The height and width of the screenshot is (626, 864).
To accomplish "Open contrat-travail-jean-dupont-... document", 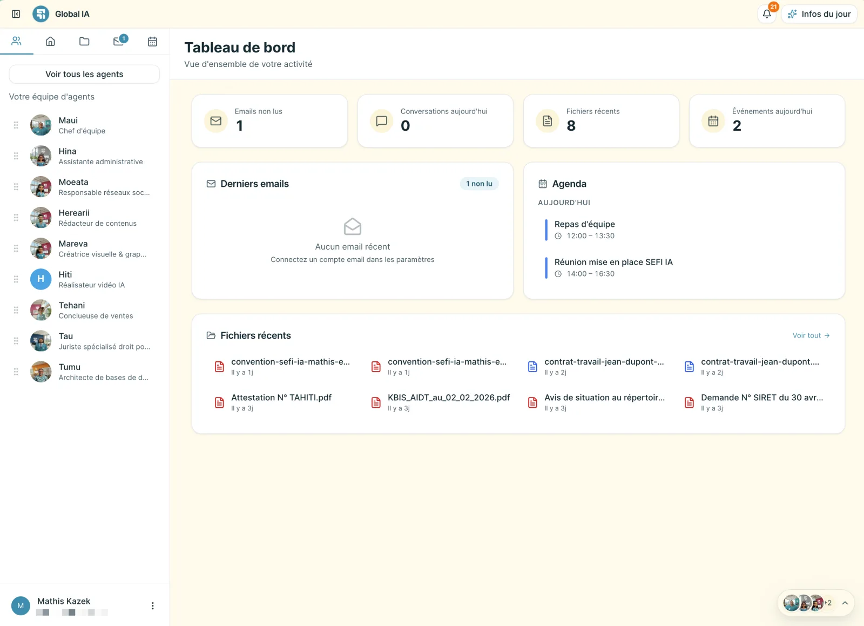I will [597, 367].
